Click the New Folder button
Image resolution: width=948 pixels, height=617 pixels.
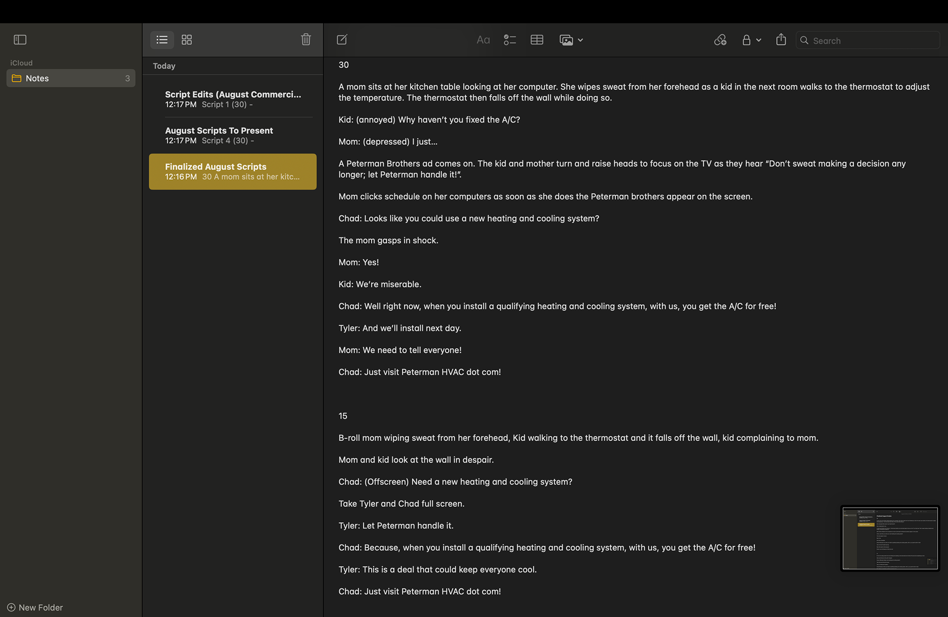click(35, 607)
